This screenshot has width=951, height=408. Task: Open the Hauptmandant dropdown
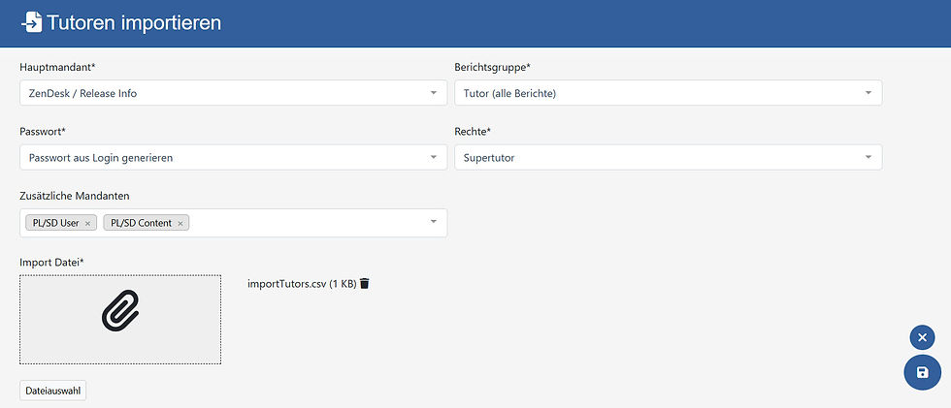point(433,93)
